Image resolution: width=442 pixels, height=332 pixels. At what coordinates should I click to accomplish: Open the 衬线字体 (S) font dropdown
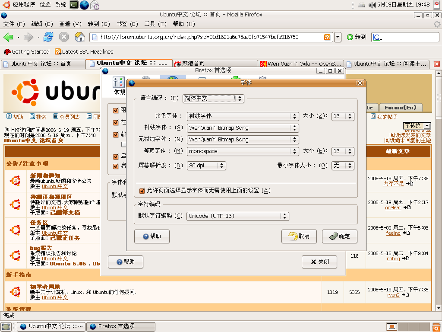click(x=243, y=128)
